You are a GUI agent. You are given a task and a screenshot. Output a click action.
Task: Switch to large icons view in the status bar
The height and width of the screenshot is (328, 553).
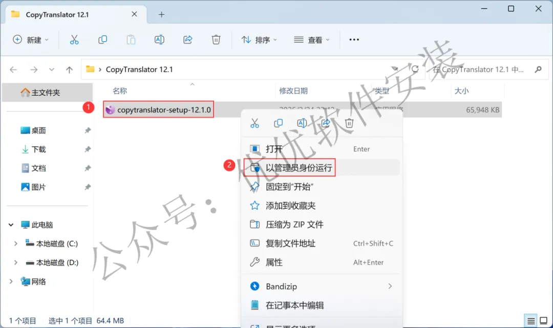(543, 321)
